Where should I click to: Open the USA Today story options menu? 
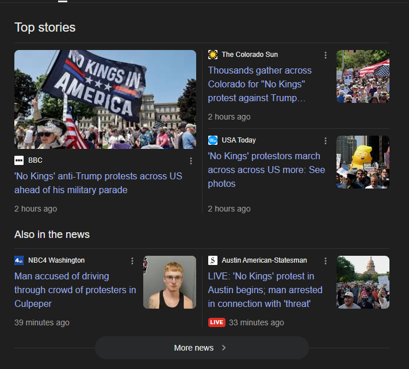[x=325, y=141]
